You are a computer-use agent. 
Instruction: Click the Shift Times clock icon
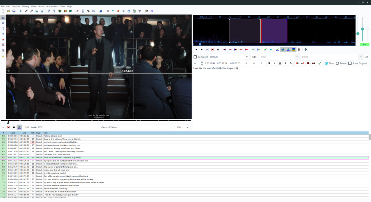pos(129,11)
